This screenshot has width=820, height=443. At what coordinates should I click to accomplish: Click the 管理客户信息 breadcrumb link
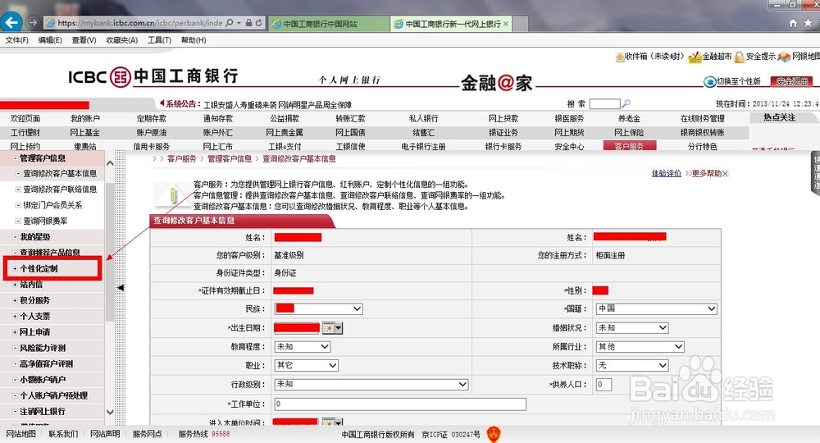tap(230, 159)
